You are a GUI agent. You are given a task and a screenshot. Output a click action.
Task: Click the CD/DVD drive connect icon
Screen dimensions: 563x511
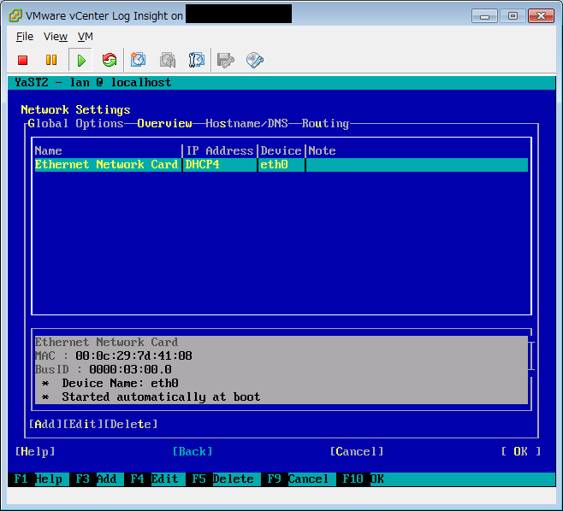point(255,61)
